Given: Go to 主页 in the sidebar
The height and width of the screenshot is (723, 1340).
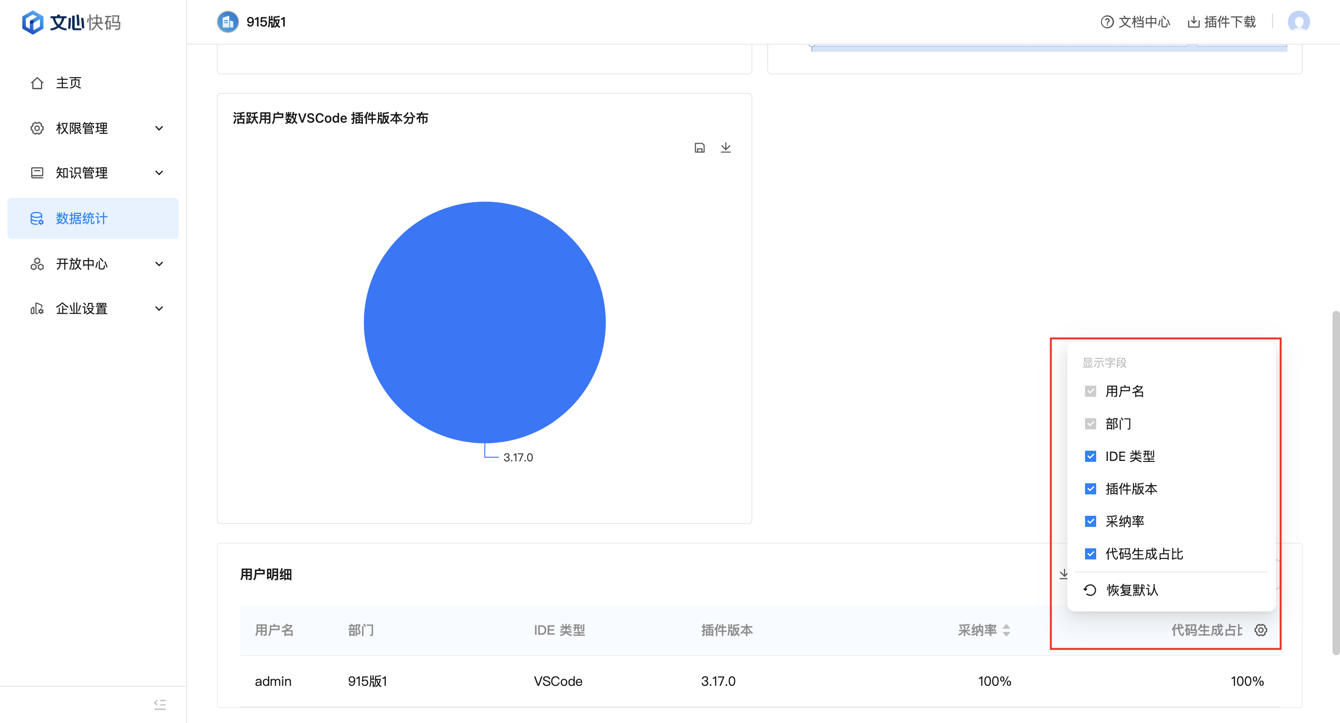Looking at the screenshot, I should point(68,83).
